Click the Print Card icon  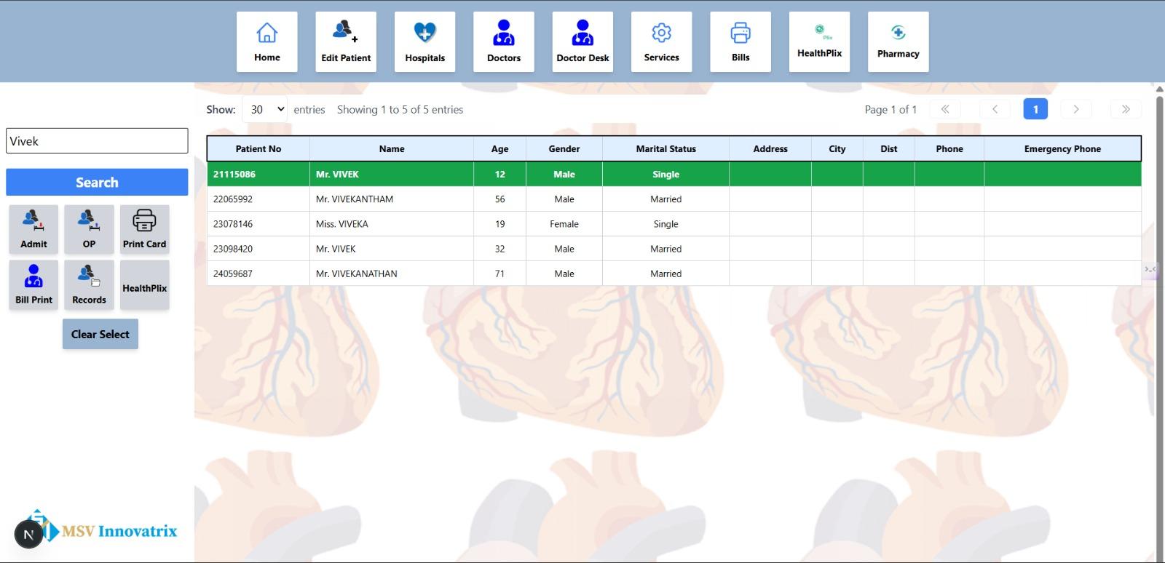144,229
